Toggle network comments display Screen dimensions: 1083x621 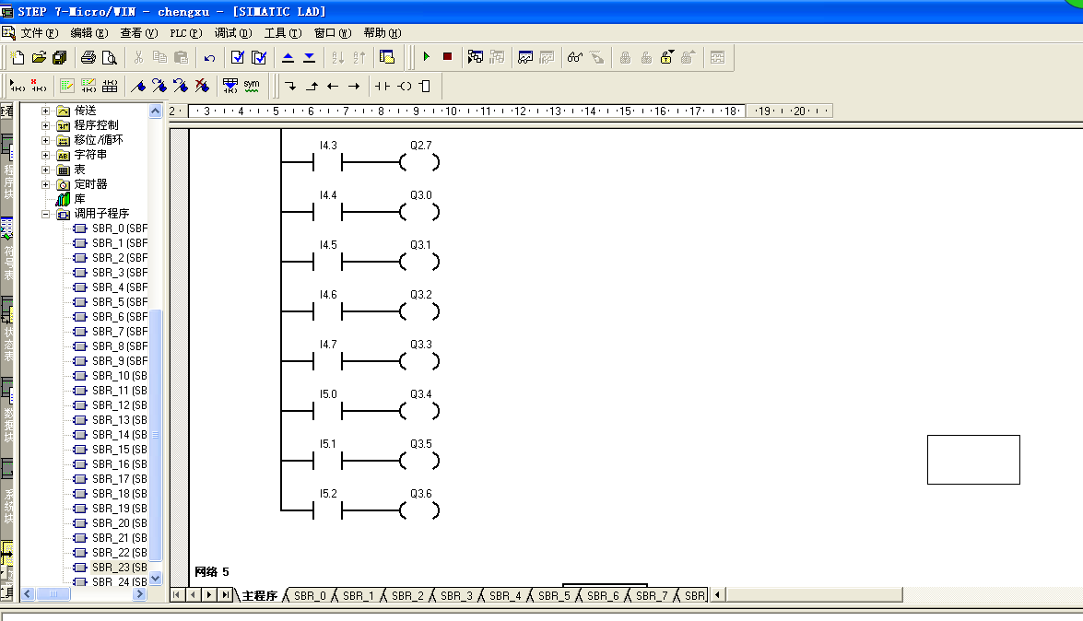pyautogui.click(x=88, y=87)
